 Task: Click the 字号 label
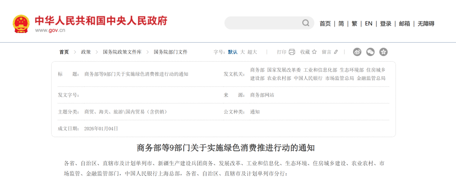220,52
